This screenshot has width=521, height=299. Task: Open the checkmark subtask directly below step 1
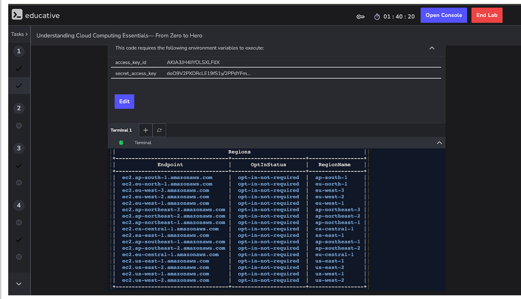[19, 69]
